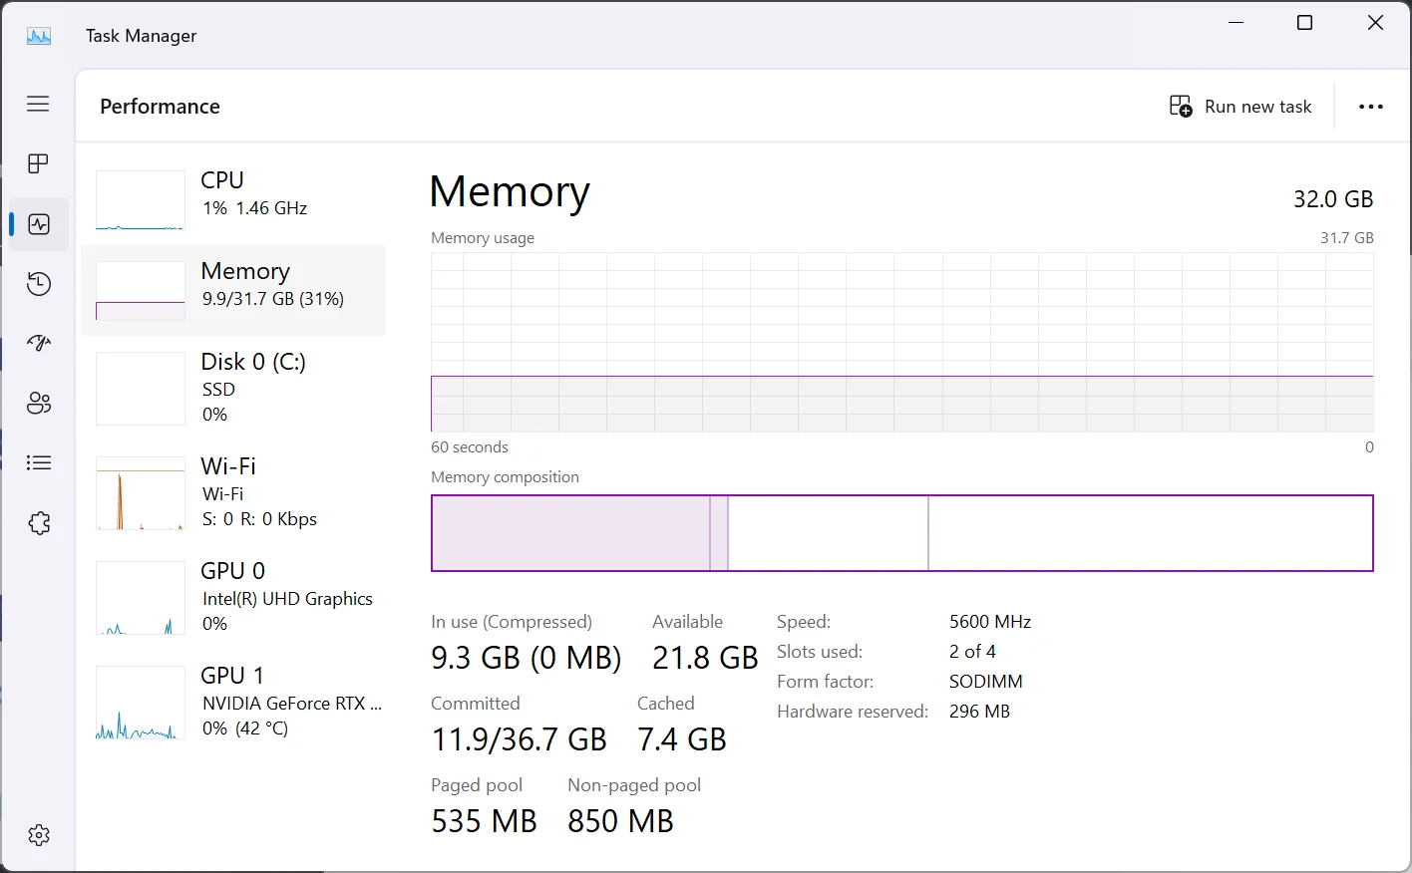The width and height of the screenshot is (1412, 873).
Task: Select GPU 0 Intel UHD Graphics
Action: click(233, 597)
